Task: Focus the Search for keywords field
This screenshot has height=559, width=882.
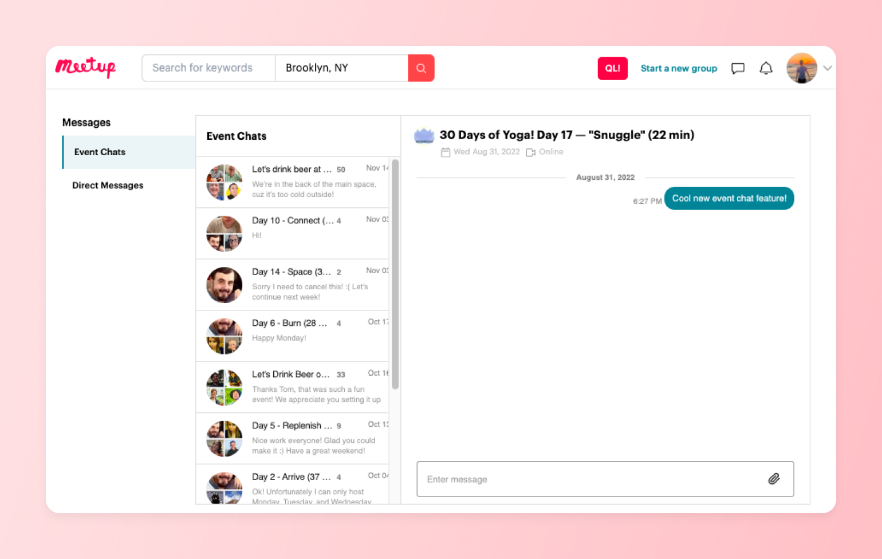Action: [208, 68]
